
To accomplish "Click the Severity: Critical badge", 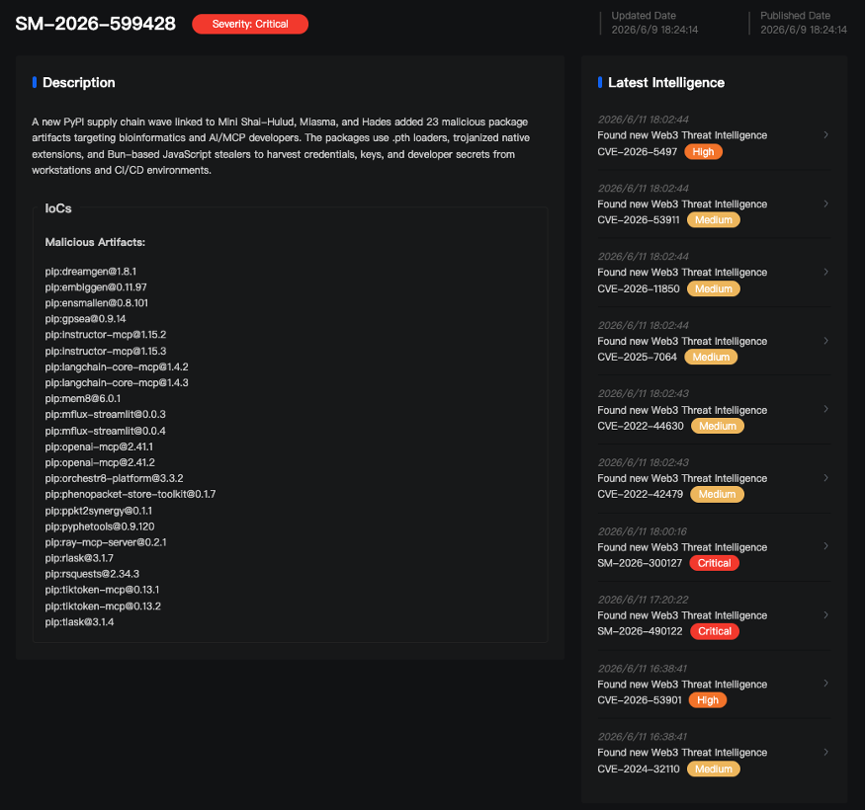I will click(250, 24).
